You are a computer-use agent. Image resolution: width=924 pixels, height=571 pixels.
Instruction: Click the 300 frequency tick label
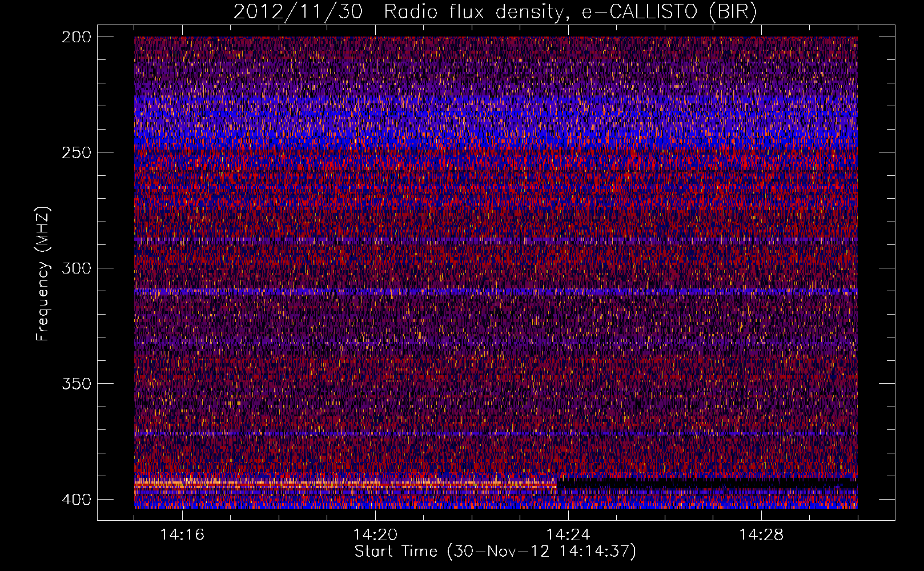tap(76, 268)
